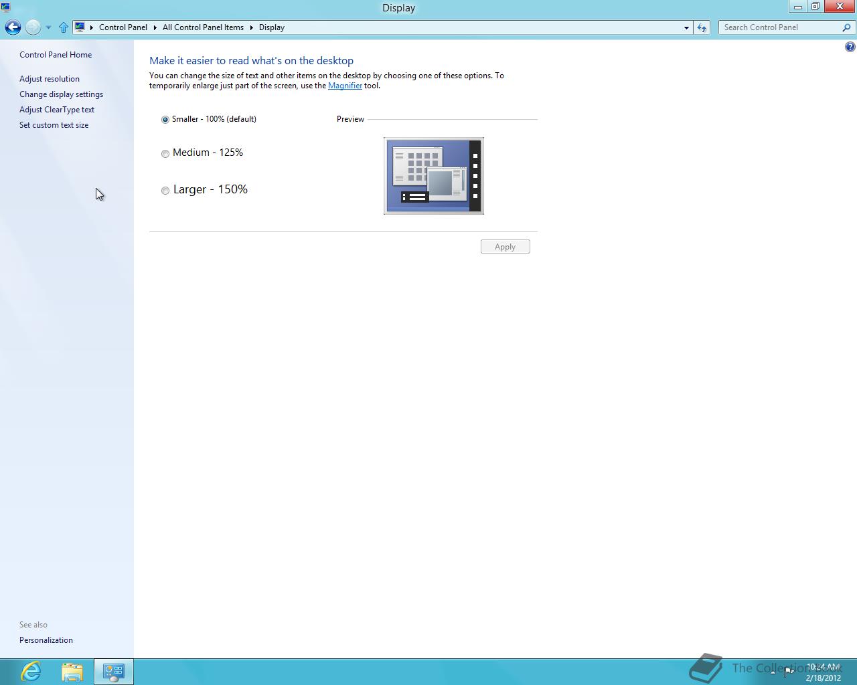857x685 pixels.
Task: Launch Internet Explorer from taskbar
Action: 31,671
